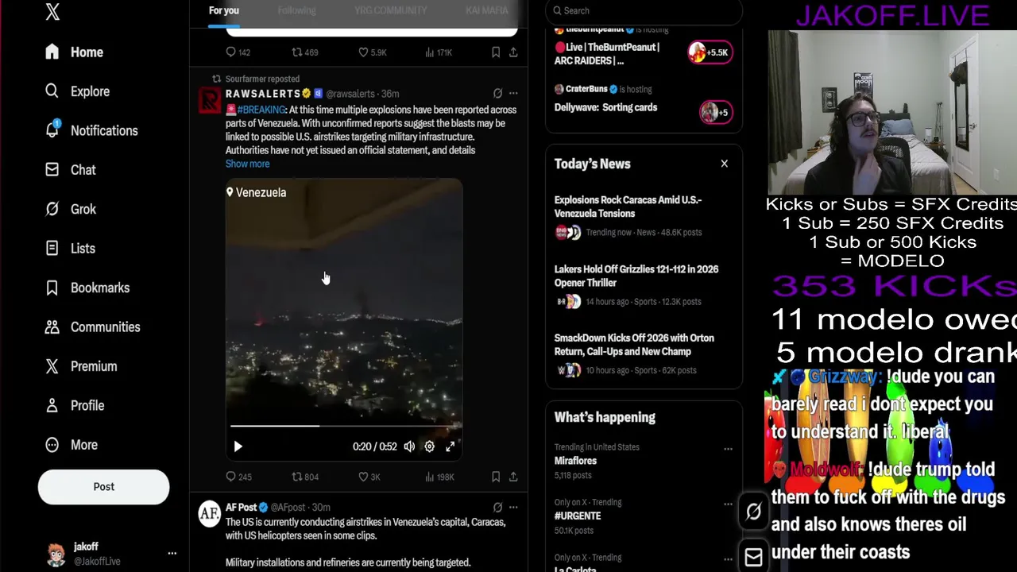Viewport: 1017px width, 572px height.
Task: Open the RAWSALERTS profile avatar
Action: click(x=210, y=100)
